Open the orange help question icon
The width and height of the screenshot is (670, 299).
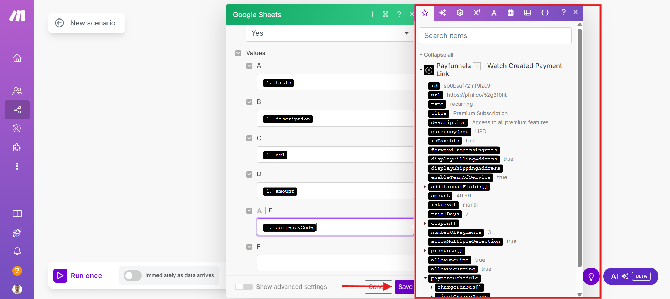(x=17, y=270)
